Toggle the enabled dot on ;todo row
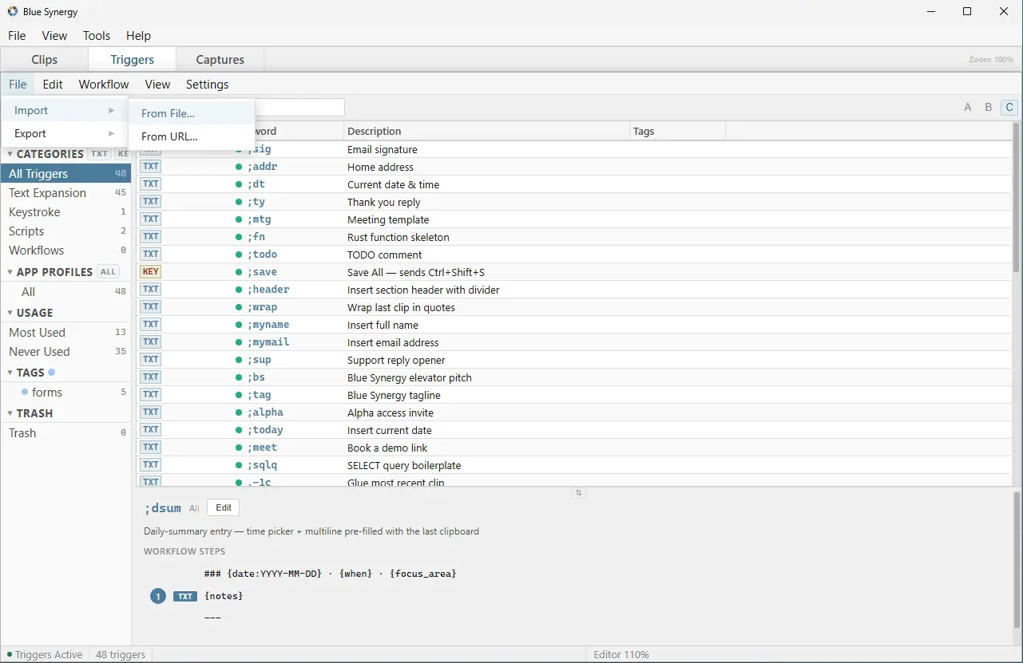Screen dimensions: 1023x663 click(239, 255)
